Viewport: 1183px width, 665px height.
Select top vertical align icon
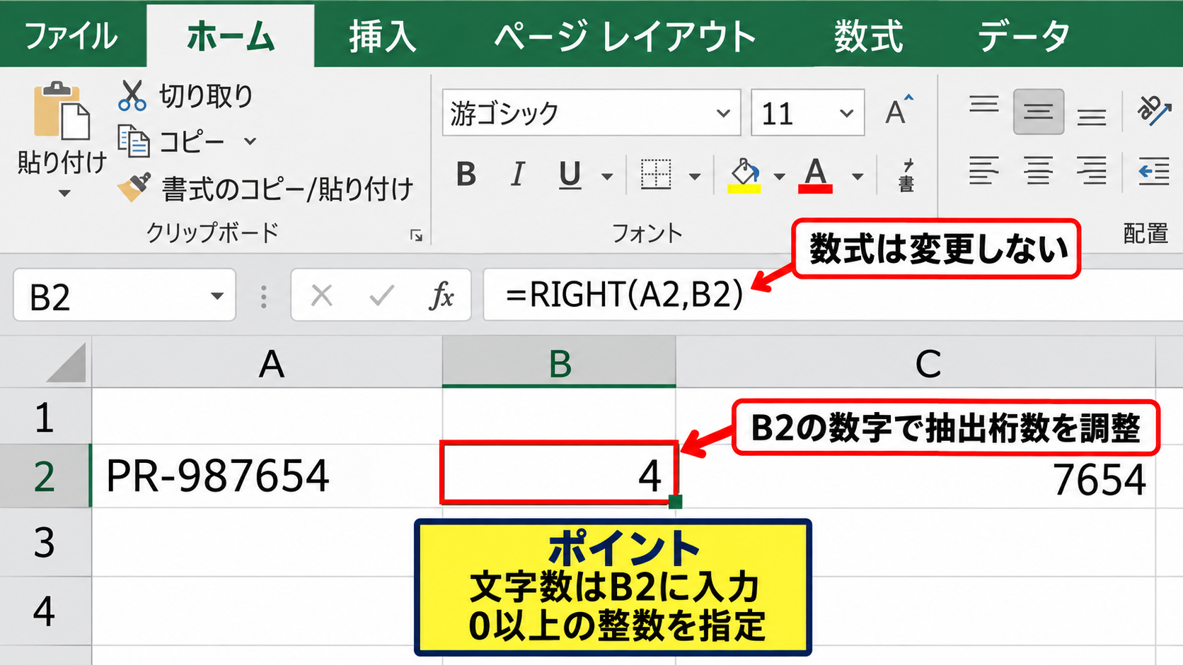click(983, 105)
